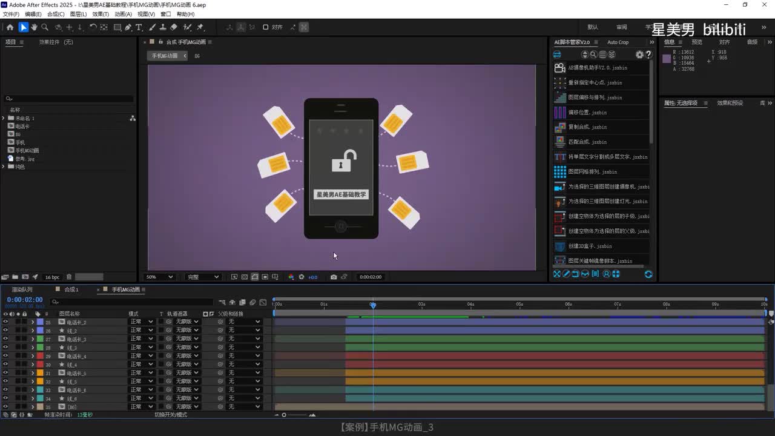This screenshot has height=436, width=775.
Task: Create a new folder in Project panel
Action: coord(16,277)
